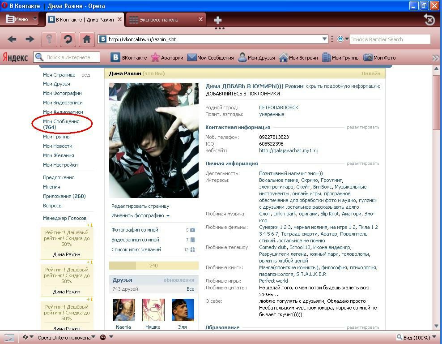442x344 pixels.
Task: Click Фотографии со мной link
Action: [135, 230]
